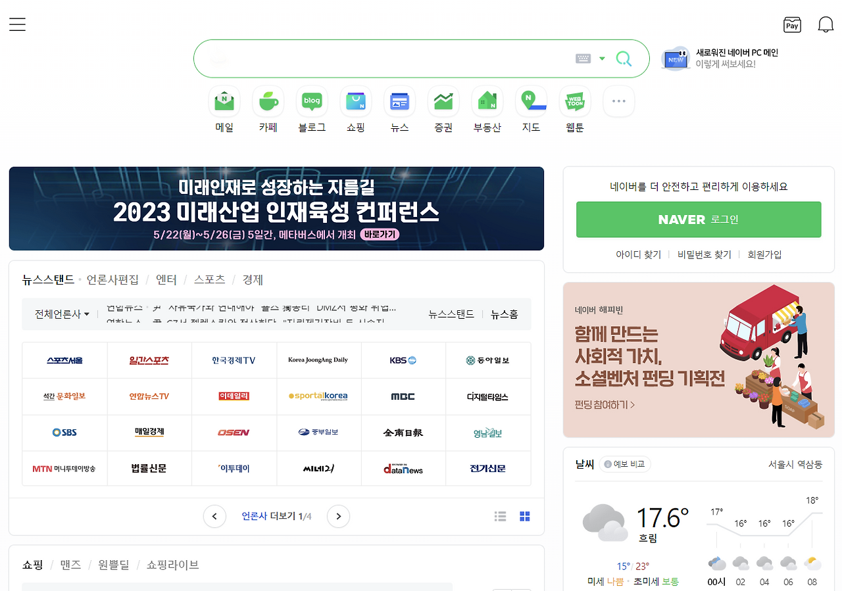Viewport: 842px width, 591px height.
Task: Go to next press page arrow
Action: tap(338, 516)
